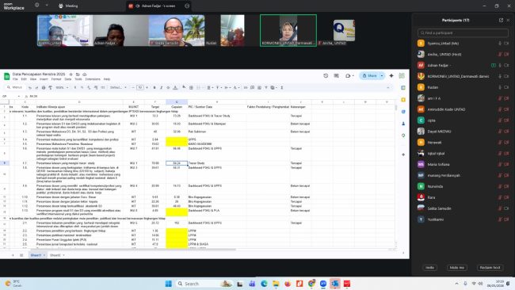Open Sheet2 tab dropdown arrow
The height and width of the screenshot is (290, 515).
point(63,255)
